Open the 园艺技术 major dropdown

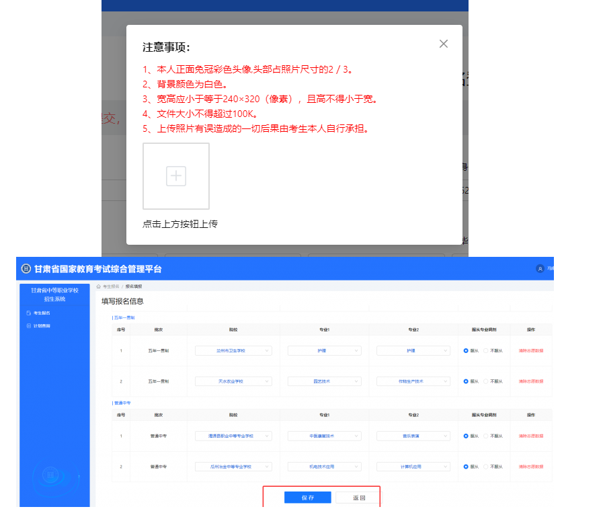click(324, 381)
